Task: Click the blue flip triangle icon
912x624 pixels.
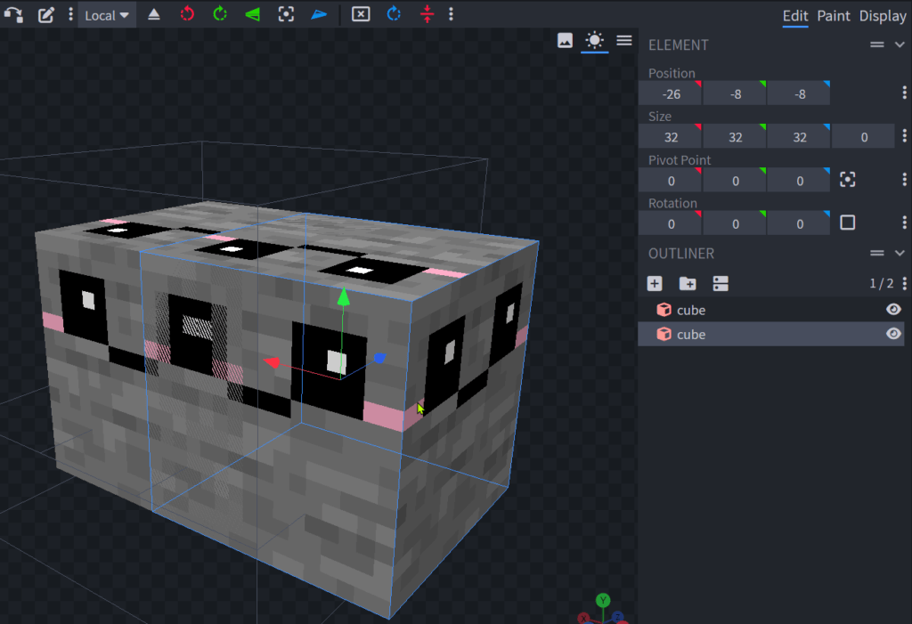Action: point(319,14)
